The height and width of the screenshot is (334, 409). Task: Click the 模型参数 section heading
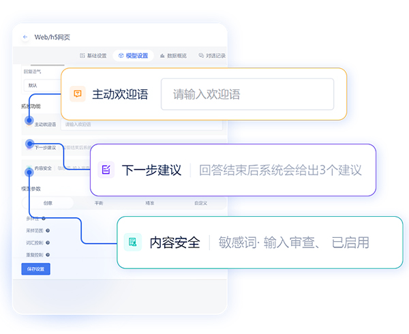[x=31, y=189]
